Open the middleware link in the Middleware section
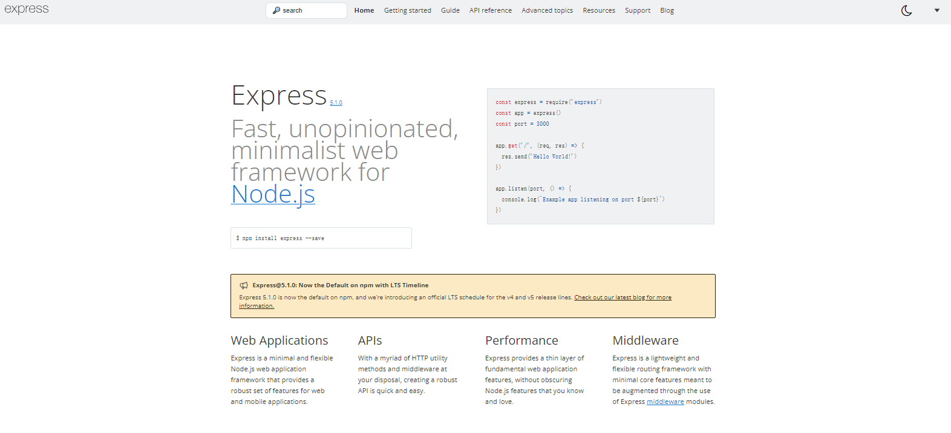The image size is (951, 433). pyautogui.click(x=665, y=402)
